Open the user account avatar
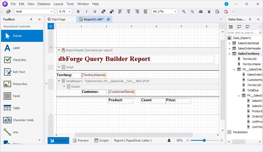263x152 pixels. coord(226,4)
